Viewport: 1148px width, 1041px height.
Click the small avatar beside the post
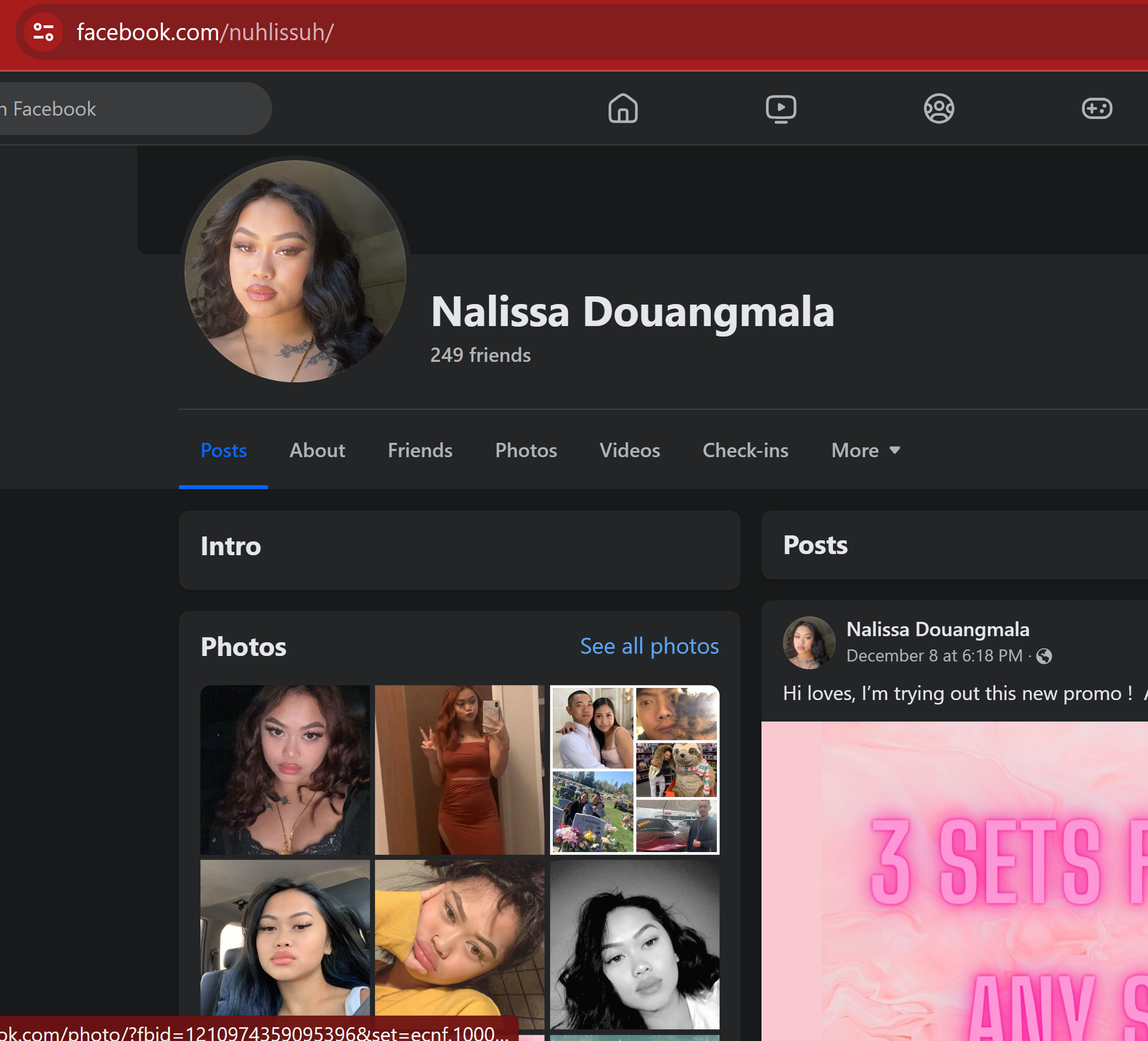coord(809,642)
